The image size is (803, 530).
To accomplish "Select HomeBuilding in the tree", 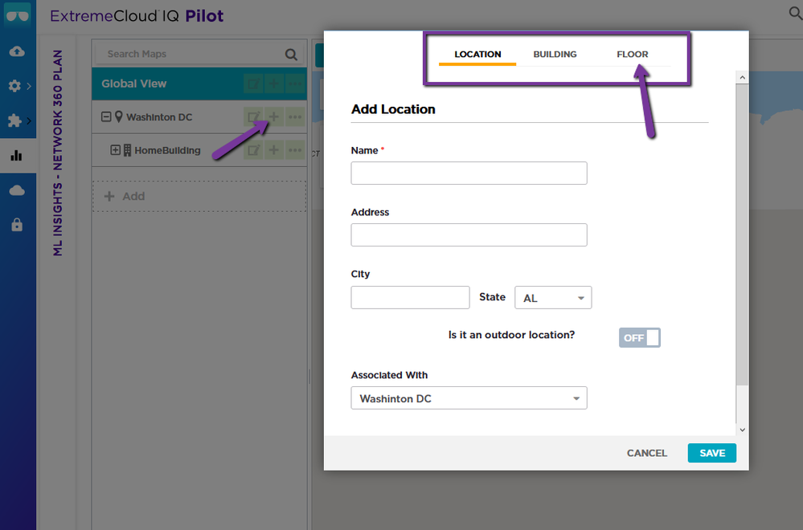I will [167, 150].
